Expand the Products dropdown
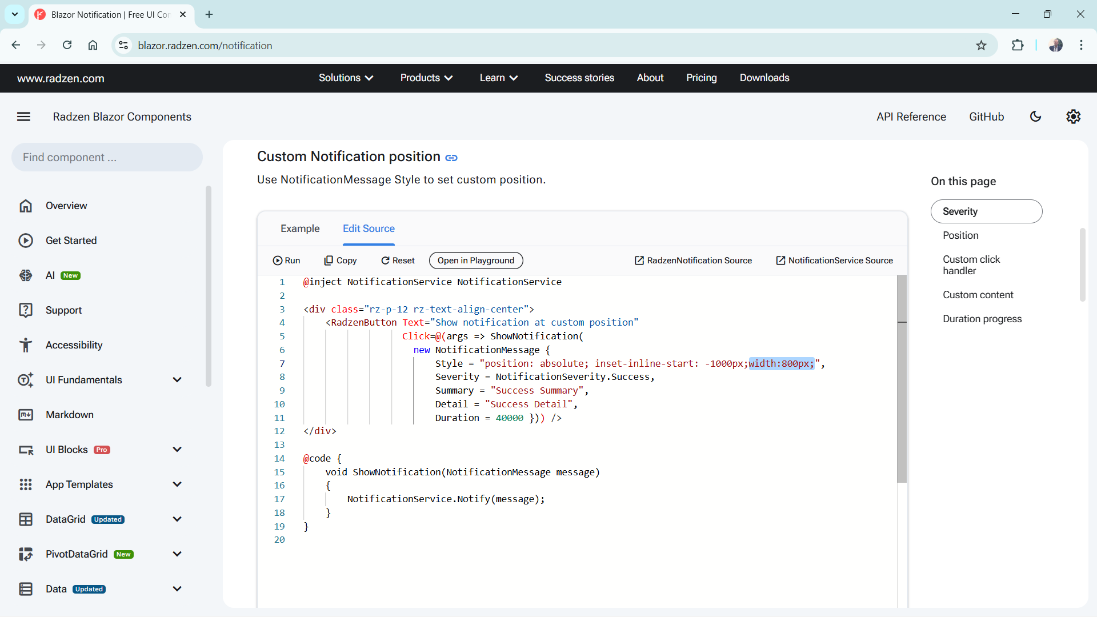The height and width of the screenshot is (617, 1097). pyautogui.click(x=426, y=78)
